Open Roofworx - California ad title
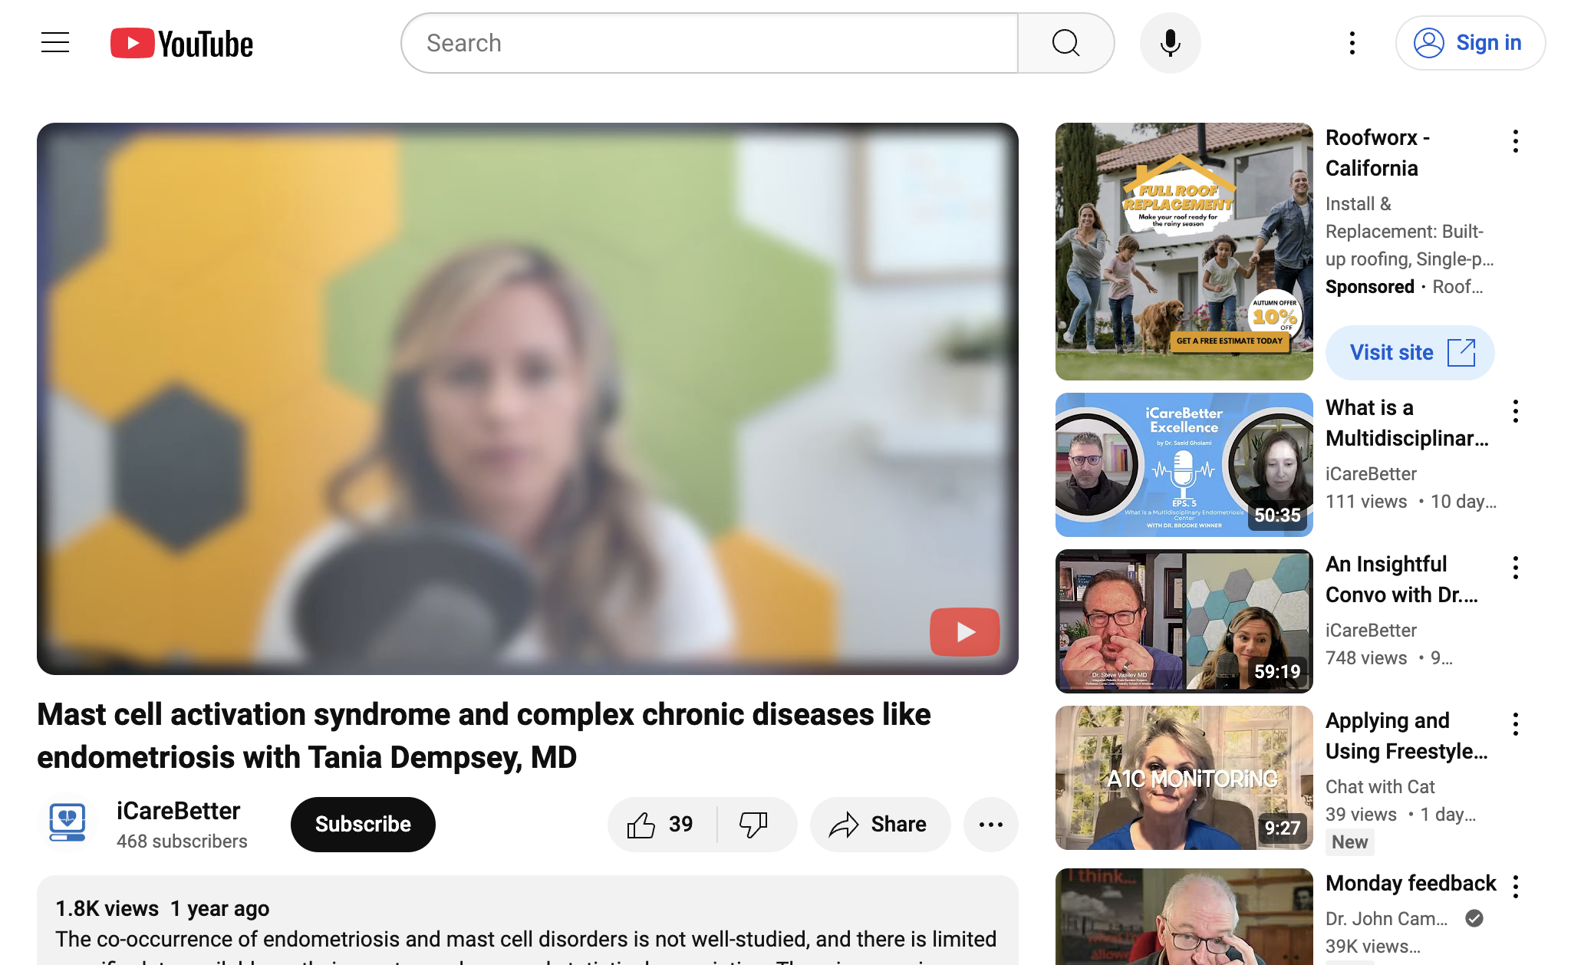This screenshot has width=1571, height=965. tap(1378, 153)
